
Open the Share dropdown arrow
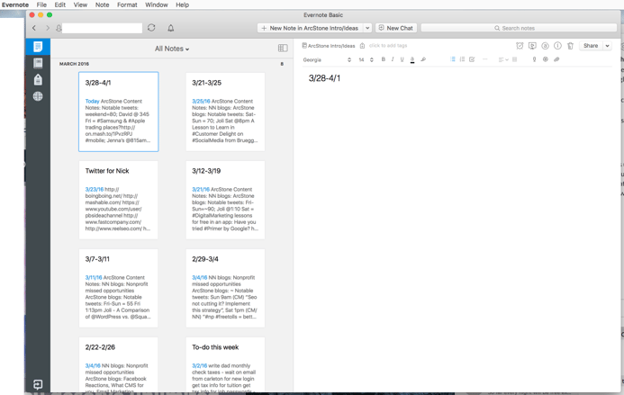[x=608, y=46]
